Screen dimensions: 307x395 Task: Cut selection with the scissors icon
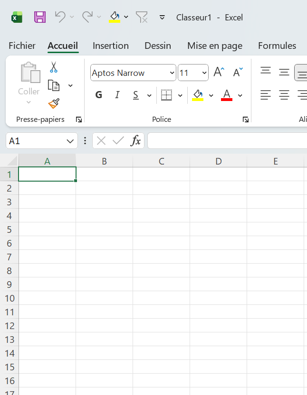tap(54, 67)
